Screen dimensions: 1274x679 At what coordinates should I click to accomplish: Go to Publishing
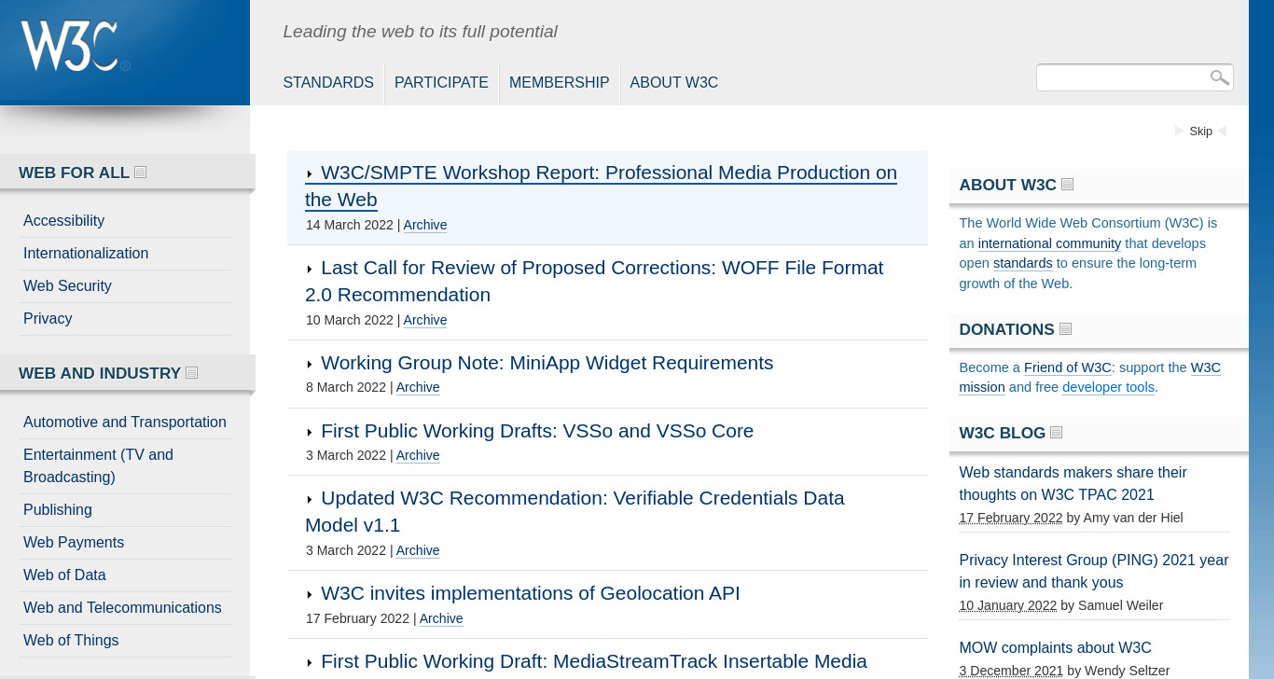pos(58,509)
